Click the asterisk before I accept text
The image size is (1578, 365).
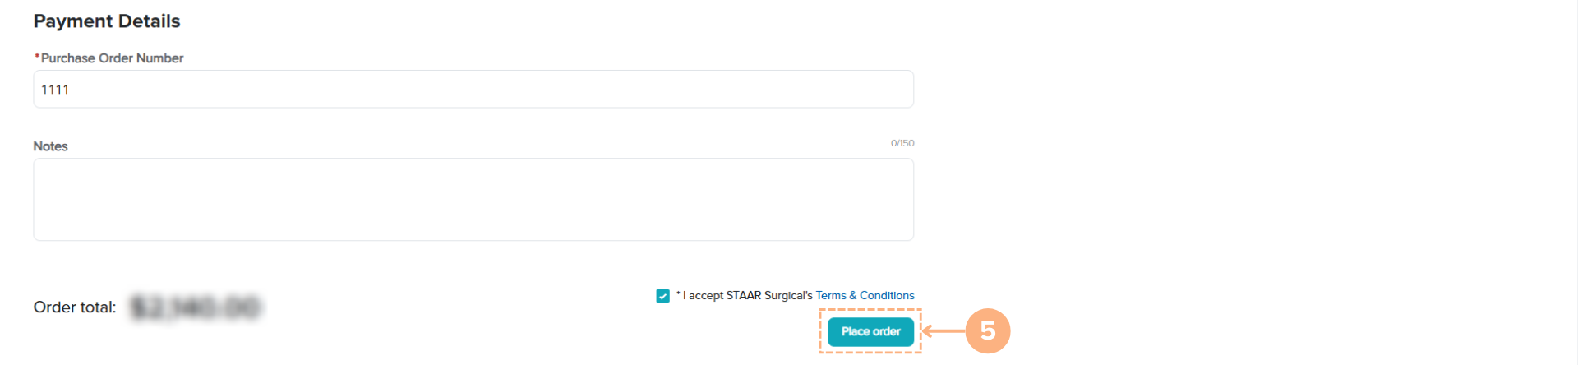[678, 293]
